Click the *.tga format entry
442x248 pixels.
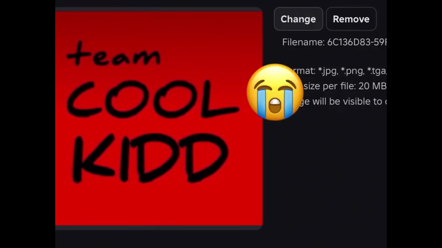pos(377,71)
